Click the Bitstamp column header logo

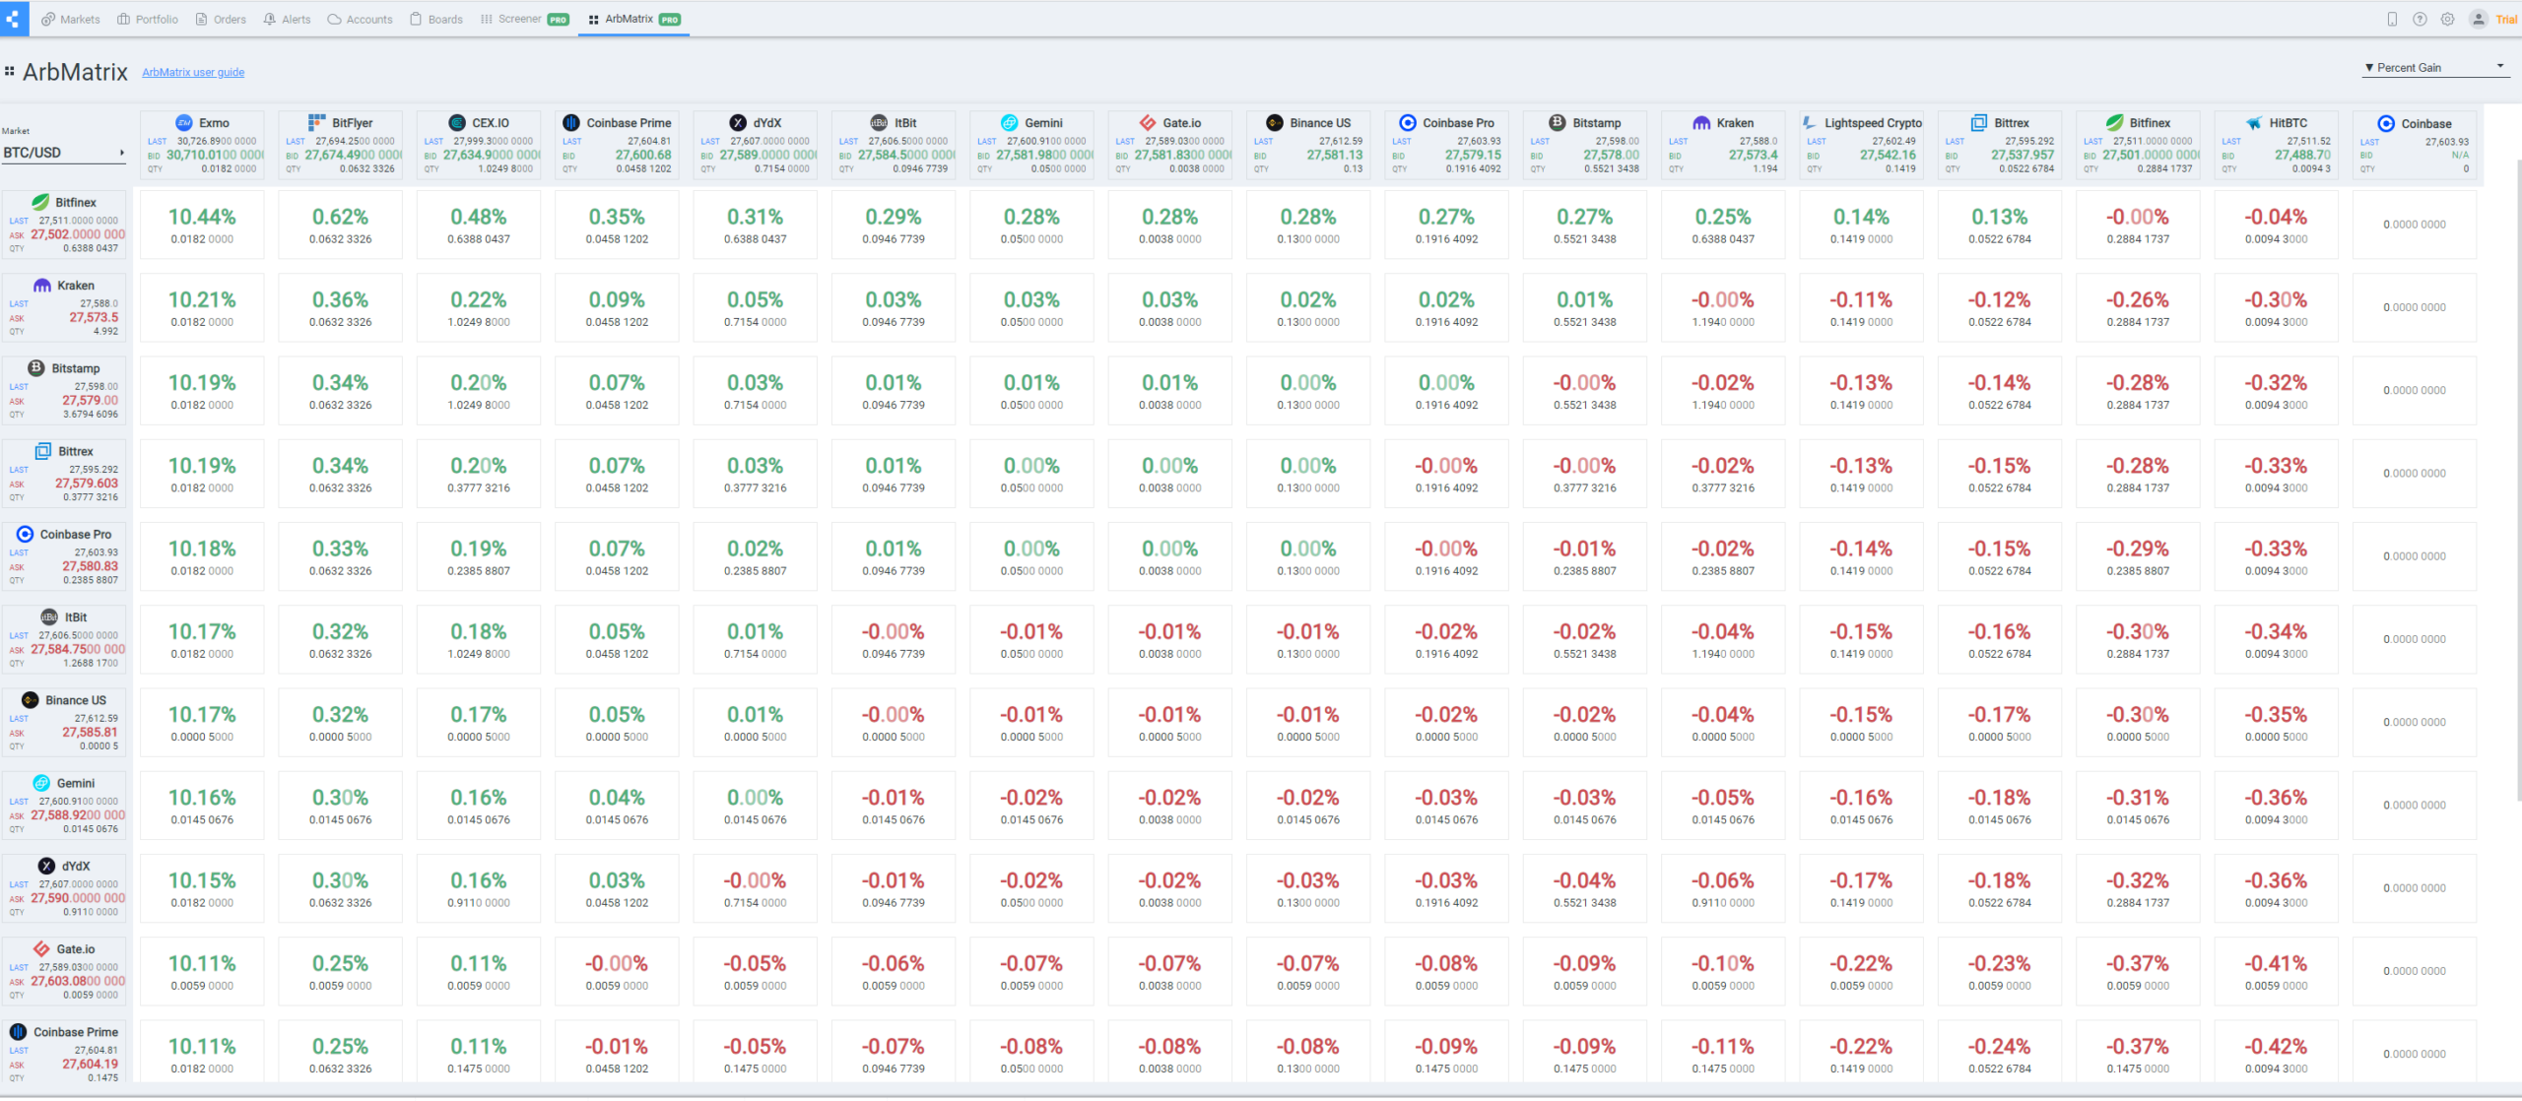[1557, 123]
